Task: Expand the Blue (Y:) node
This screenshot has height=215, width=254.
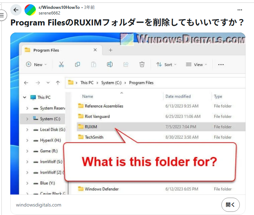Action: tap(27, 183)
